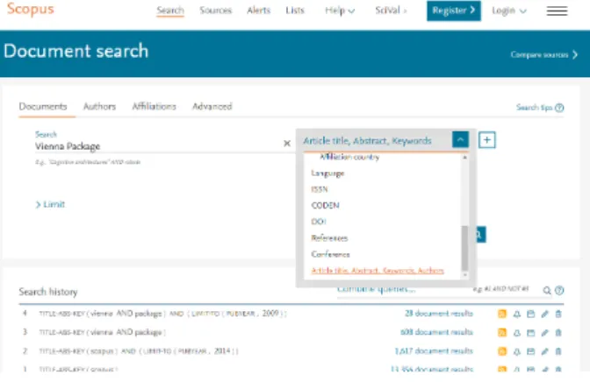Edit the 1,617 document results query
The height and width of the screenshot is (382, 590).
[544, 351]
